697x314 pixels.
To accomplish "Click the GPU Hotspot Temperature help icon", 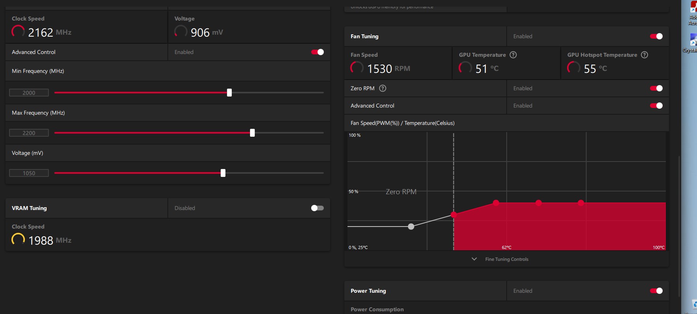I will click(644, 55).
